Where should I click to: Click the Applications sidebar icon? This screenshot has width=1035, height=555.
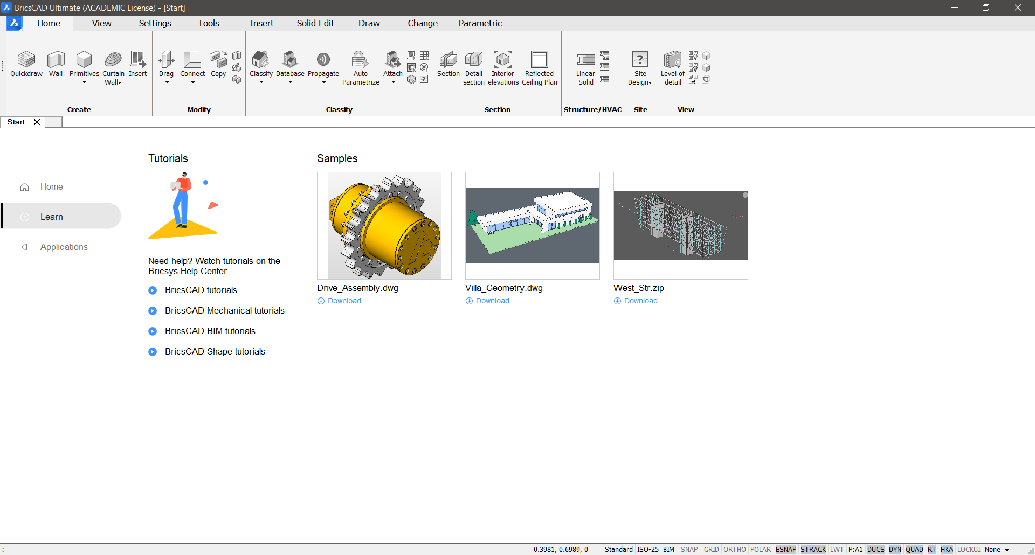tap(25, 247)
